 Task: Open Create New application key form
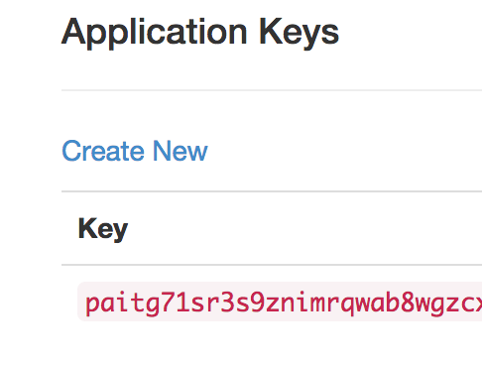(135, 151)
